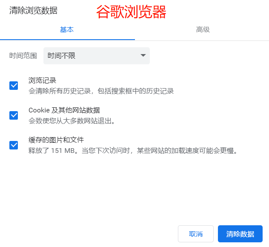Viewport: 269px width, 247px height.
Task: Uncheck the Cookie 及其他网站数据 checkbox
Action: click(x=14, y=115)
